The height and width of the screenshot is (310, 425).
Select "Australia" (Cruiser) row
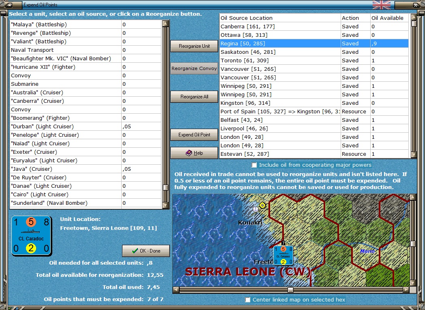[86, 93]
